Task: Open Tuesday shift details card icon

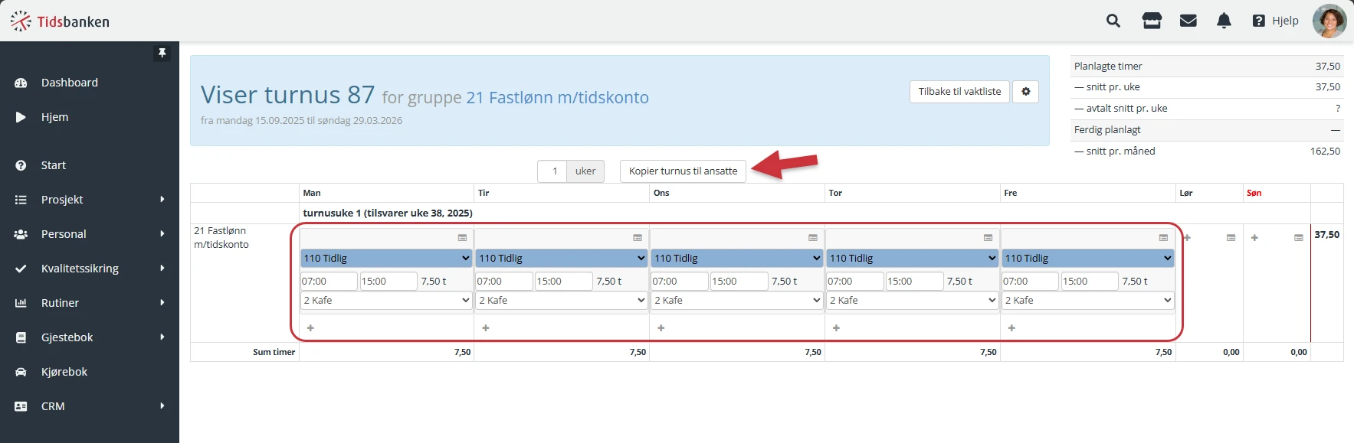Action: pos(638,238)
